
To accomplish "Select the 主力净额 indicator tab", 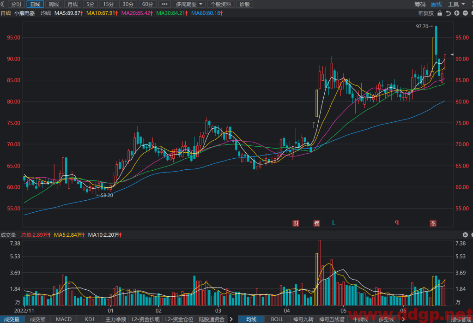I will click(x=115, y=319).
